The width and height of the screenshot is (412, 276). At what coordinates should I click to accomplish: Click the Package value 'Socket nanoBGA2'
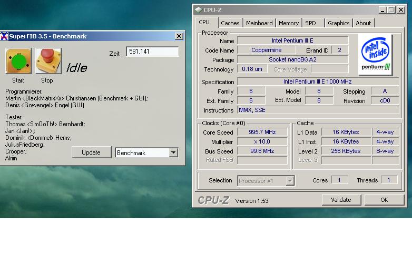(293, 59)
